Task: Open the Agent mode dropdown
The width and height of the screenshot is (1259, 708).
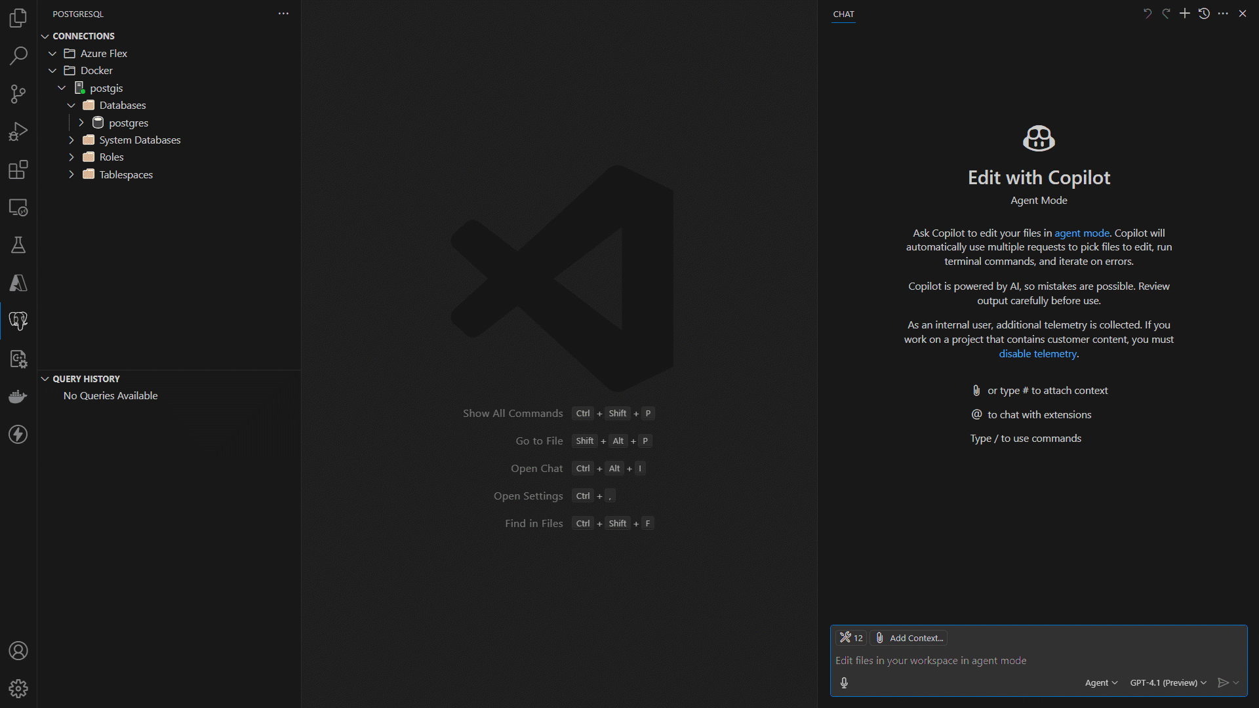Action: pos(1101,682)
